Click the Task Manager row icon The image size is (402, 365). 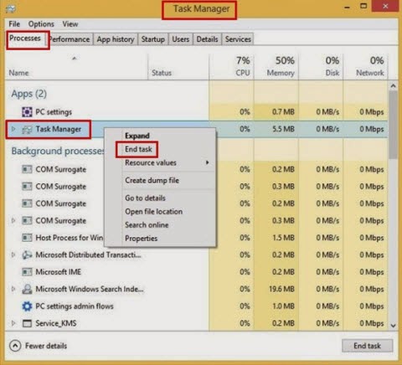click(27, 129)
